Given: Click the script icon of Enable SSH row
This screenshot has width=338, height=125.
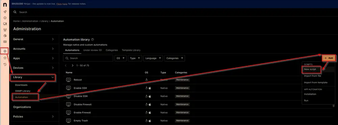Looking at the screenshot, I should click(x=68, y=88).
